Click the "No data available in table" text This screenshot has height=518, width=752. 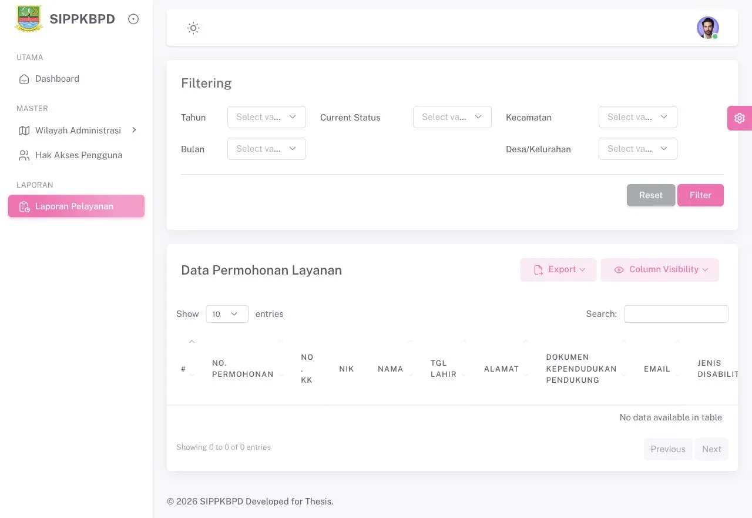click(x=671, y=417)
